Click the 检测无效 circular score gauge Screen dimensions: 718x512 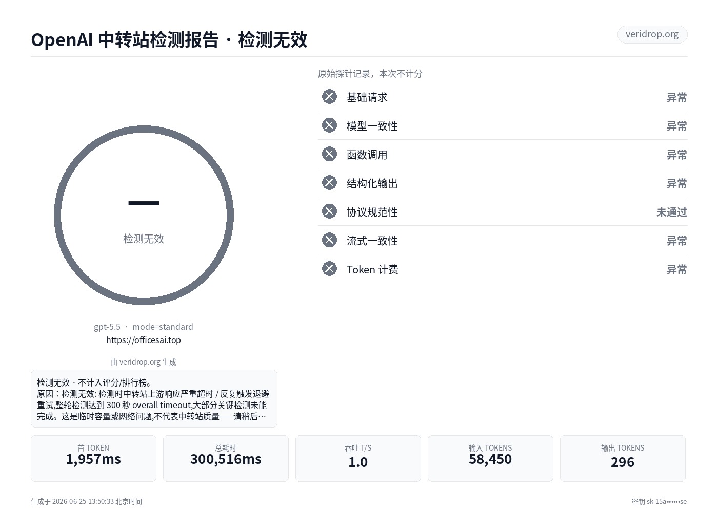click(144, 215)
